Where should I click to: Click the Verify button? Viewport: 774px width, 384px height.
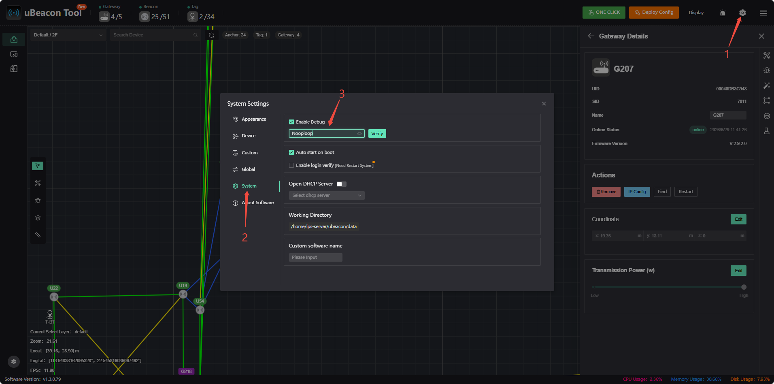377,134
